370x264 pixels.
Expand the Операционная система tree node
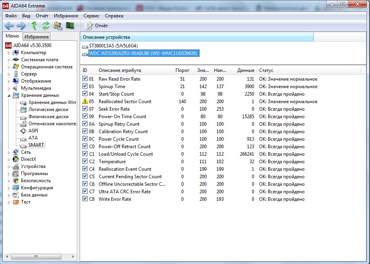[x=9, y=67]
